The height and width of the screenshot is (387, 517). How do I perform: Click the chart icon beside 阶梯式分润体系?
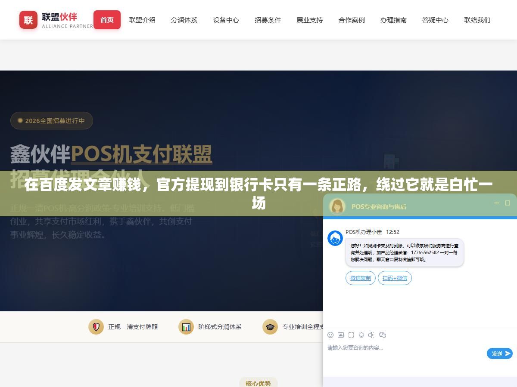(x=186, y=327)
